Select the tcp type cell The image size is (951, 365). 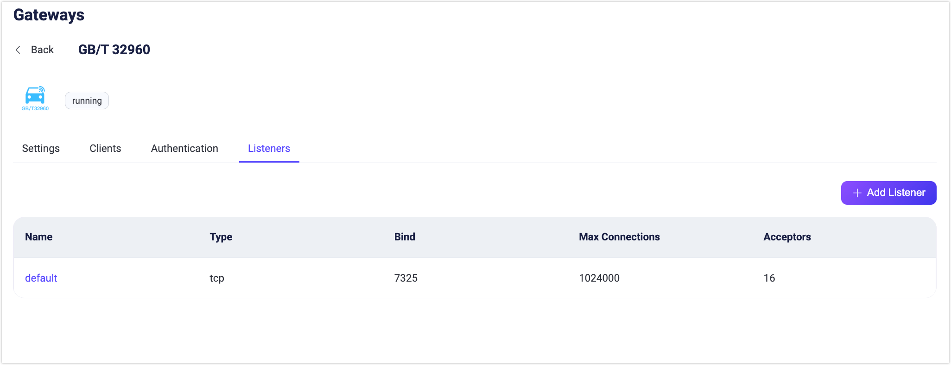coord(217,278)
